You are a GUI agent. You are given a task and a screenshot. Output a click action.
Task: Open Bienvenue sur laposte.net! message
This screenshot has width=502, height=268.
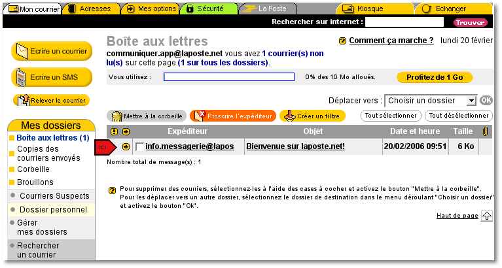pos(295,146)
